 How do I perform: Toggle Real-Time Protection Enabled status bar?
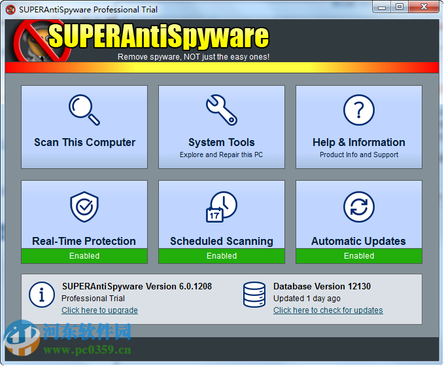pos(84,256)
